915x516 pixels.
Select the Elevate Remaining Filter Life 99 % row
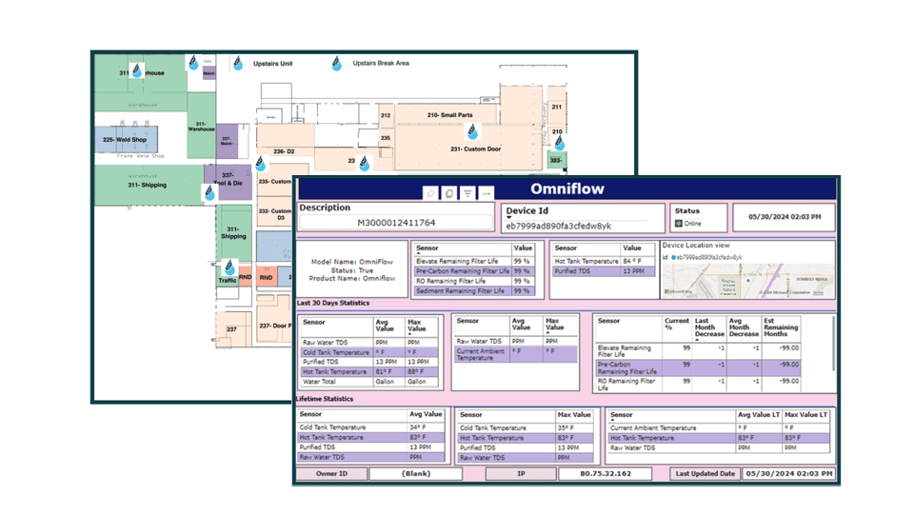pos(474,262)
